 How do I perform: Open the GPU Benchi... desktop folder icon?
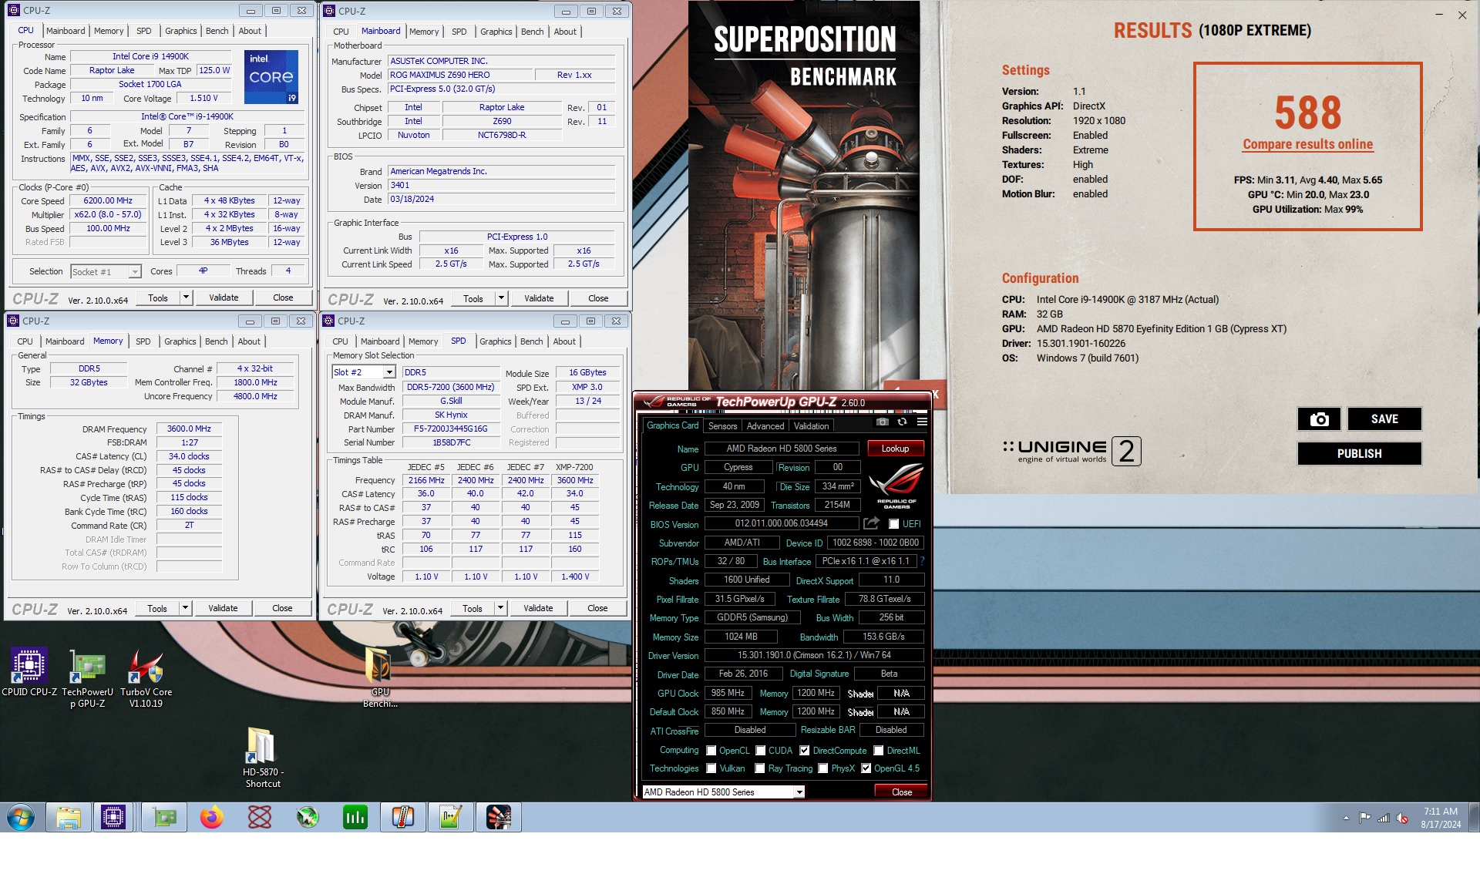point(380,677)
